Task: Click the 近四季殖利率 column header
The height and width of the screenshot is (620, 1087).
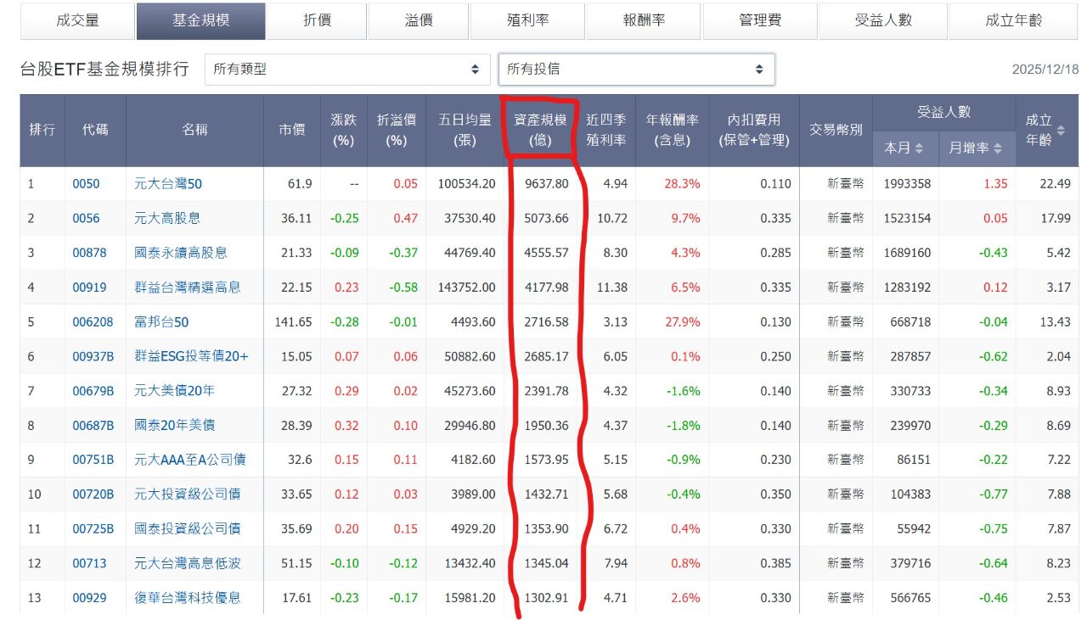Action: tap(606, 130)
